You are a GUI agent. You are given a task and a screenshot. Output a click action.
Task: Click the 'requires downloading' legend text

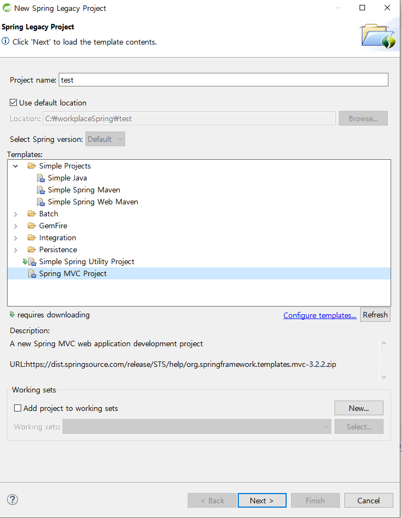coord(53,315)
